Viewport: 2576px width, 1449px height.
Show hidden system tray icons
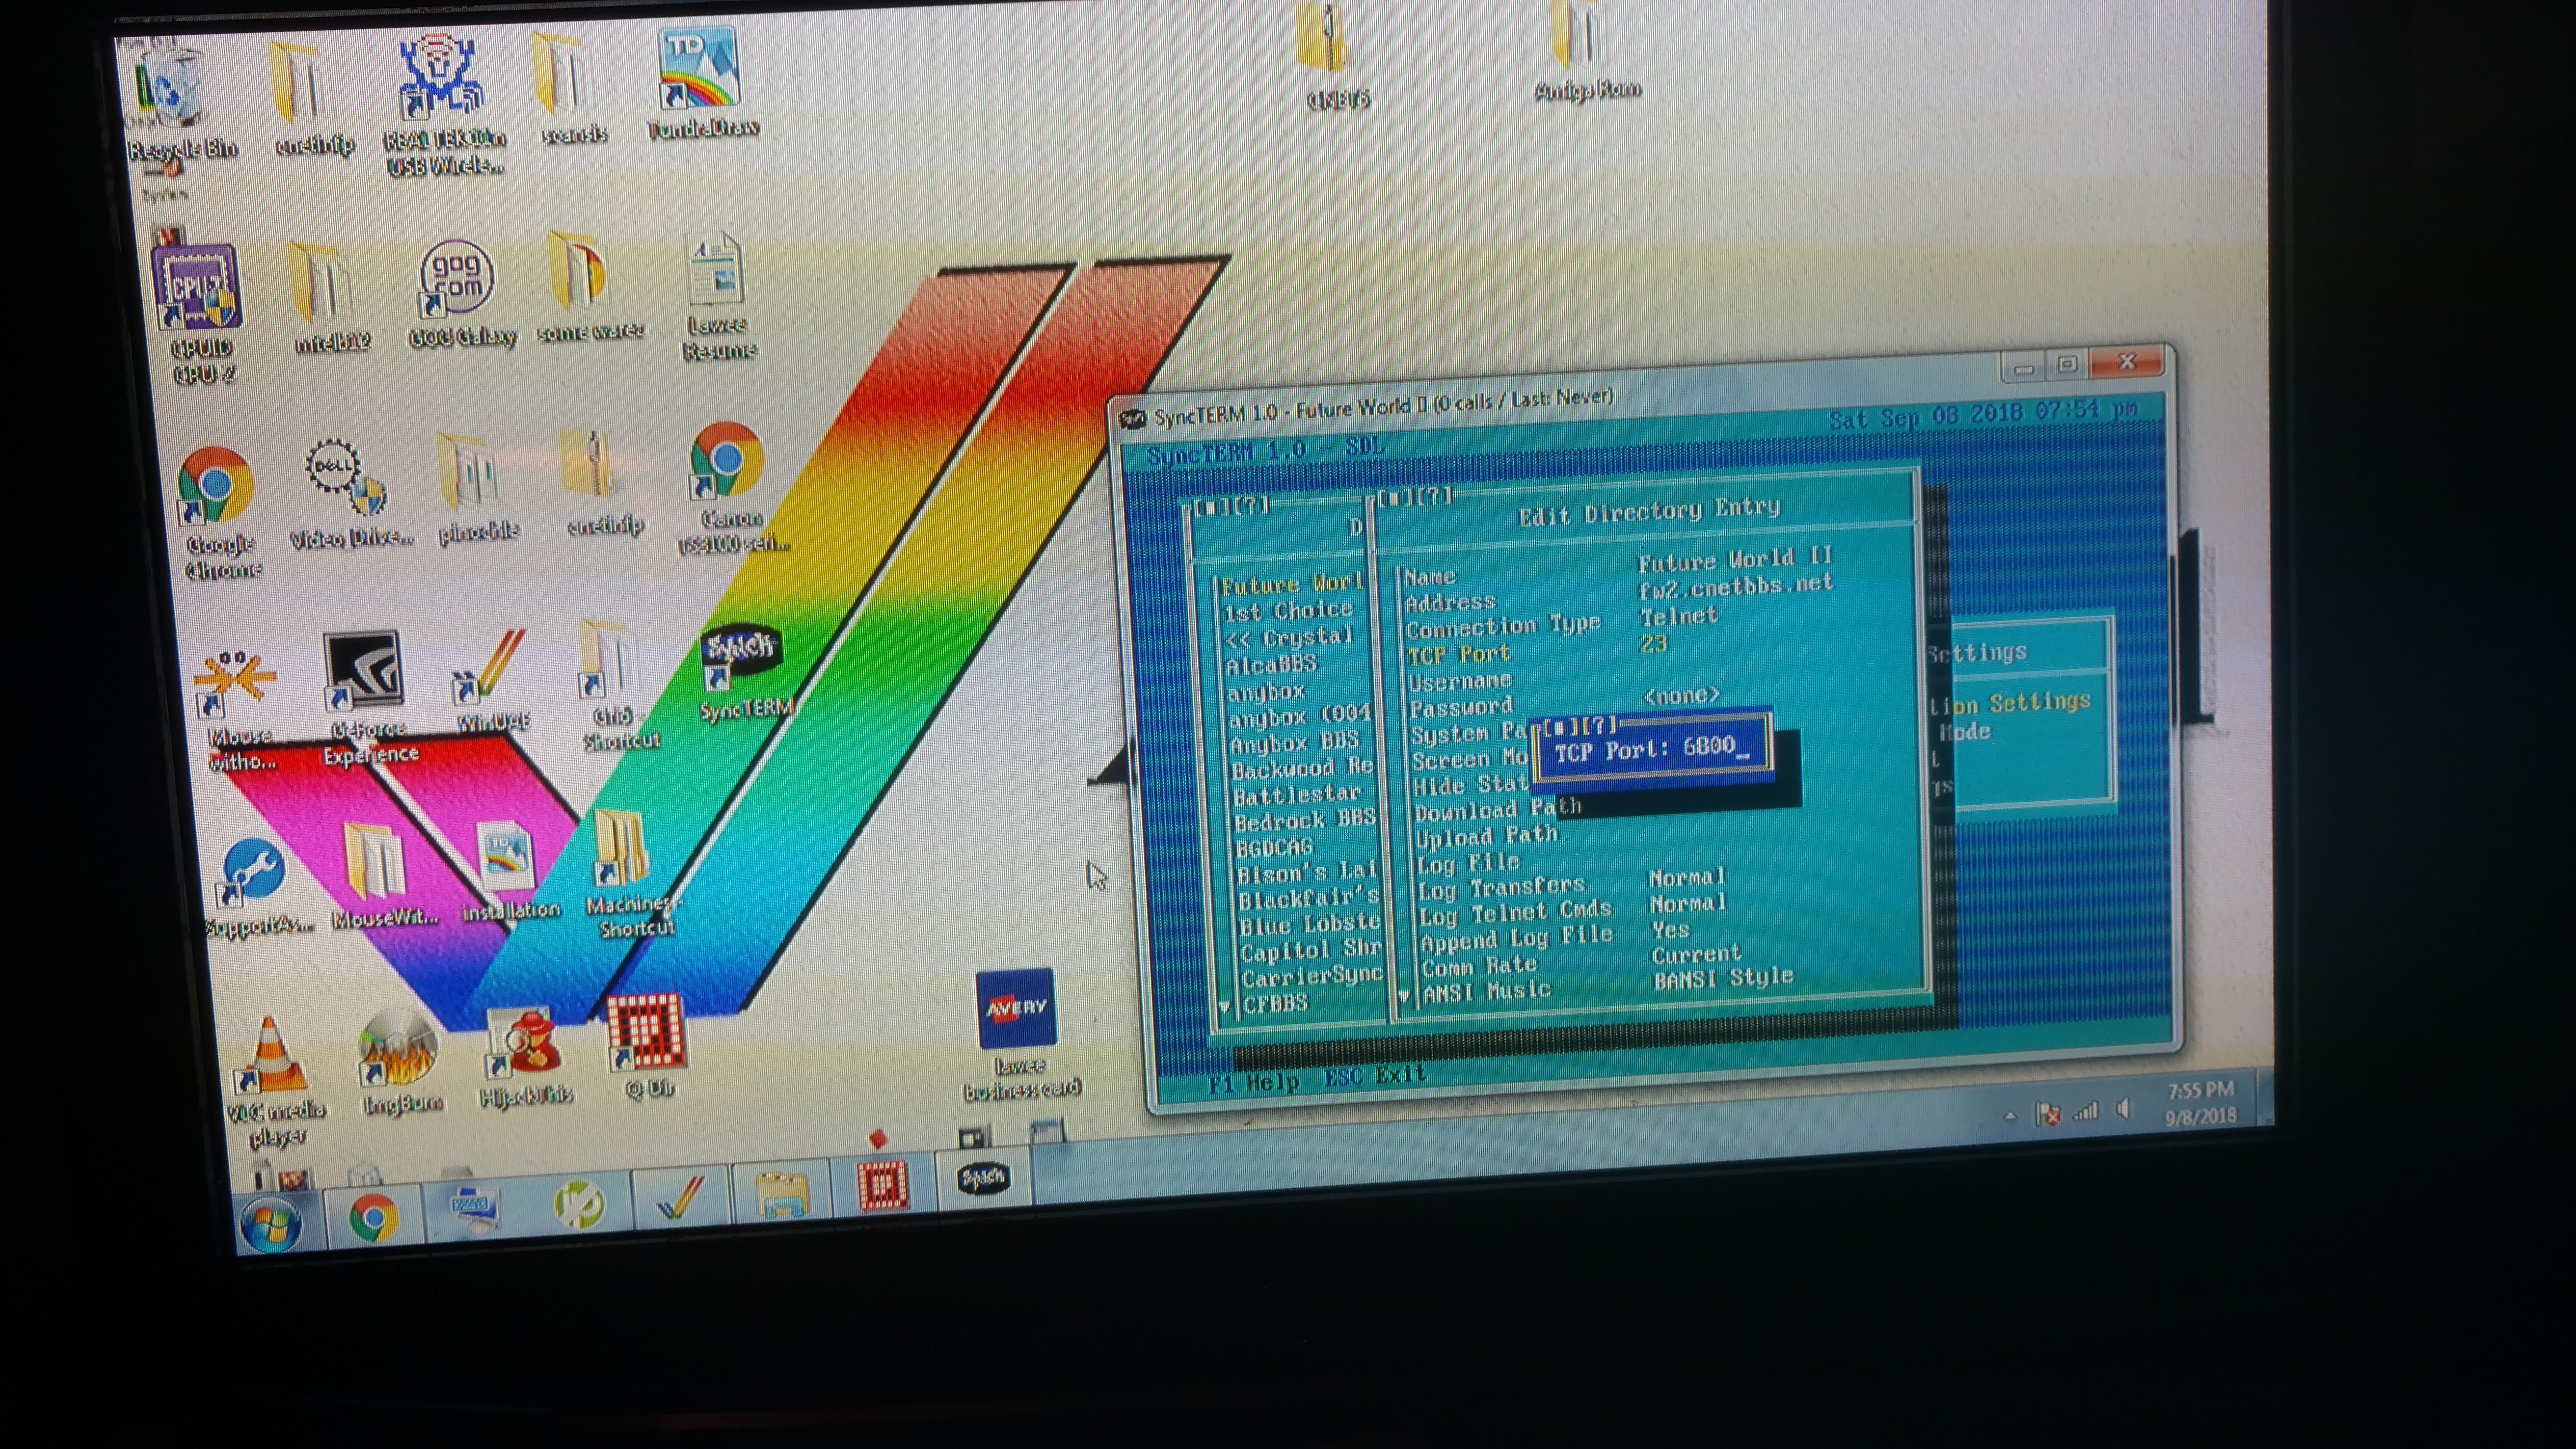click(x=2010, y=1116)
